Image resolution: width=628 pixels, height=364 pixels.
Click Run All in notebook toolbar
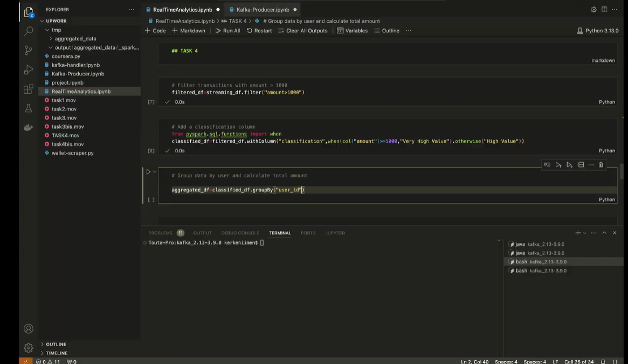[227, 31]
